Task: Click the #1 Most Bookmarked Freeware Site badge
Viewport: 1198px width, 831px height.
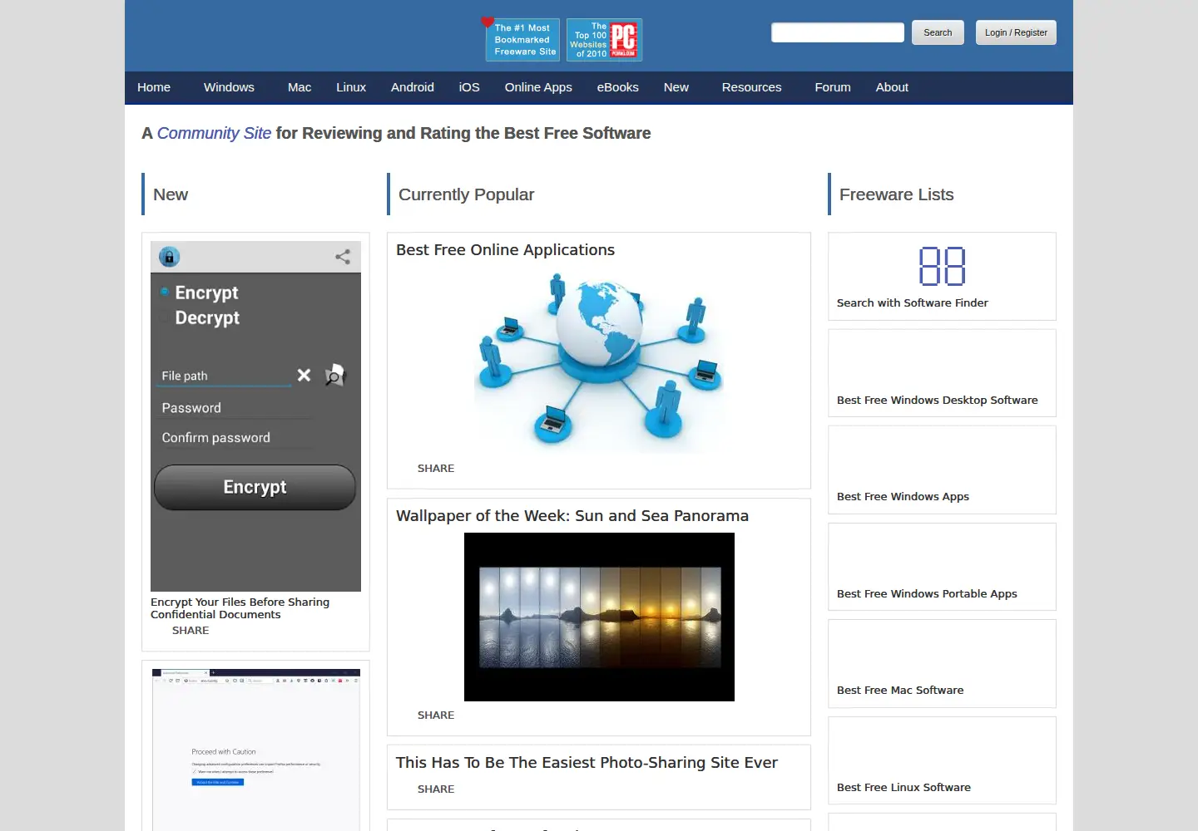Action: tap(522, 39)
